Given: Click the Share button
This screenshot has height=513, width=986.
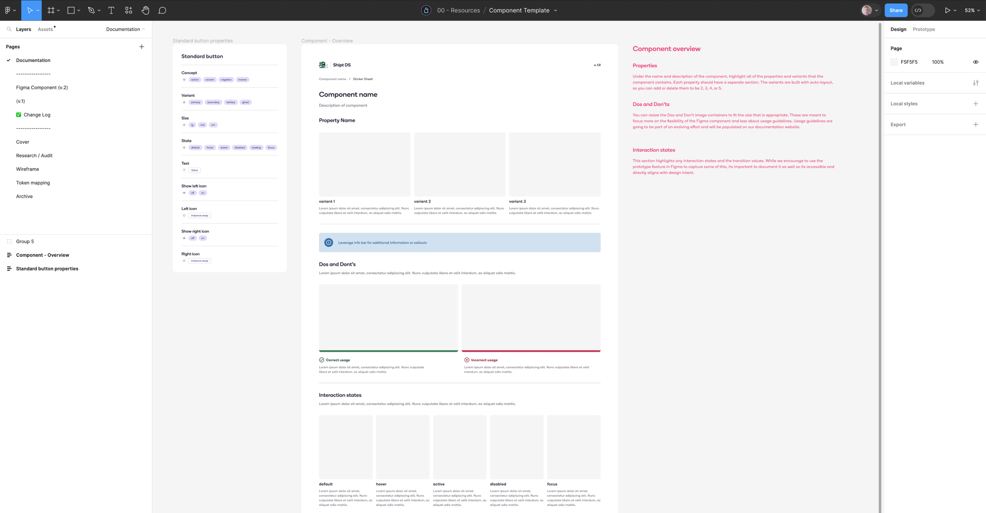Looking at the screenshot, I should coord(896,10).
